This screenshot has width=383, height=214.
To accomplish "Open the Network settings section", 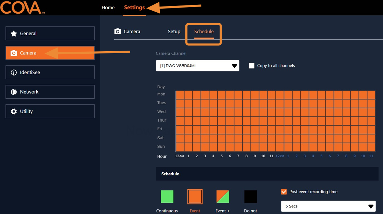I will tap(50, 92).
